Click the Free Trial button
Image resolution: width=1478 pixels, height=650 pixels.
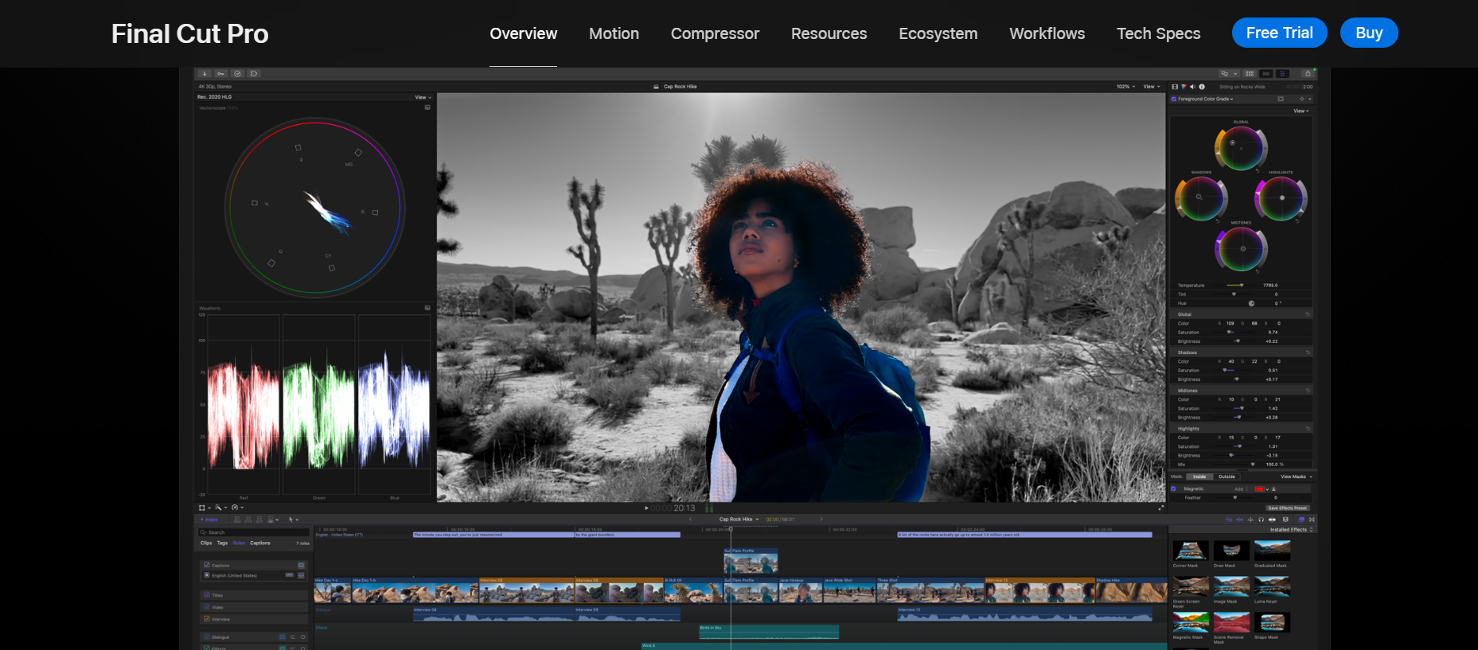coord(1279,33)
